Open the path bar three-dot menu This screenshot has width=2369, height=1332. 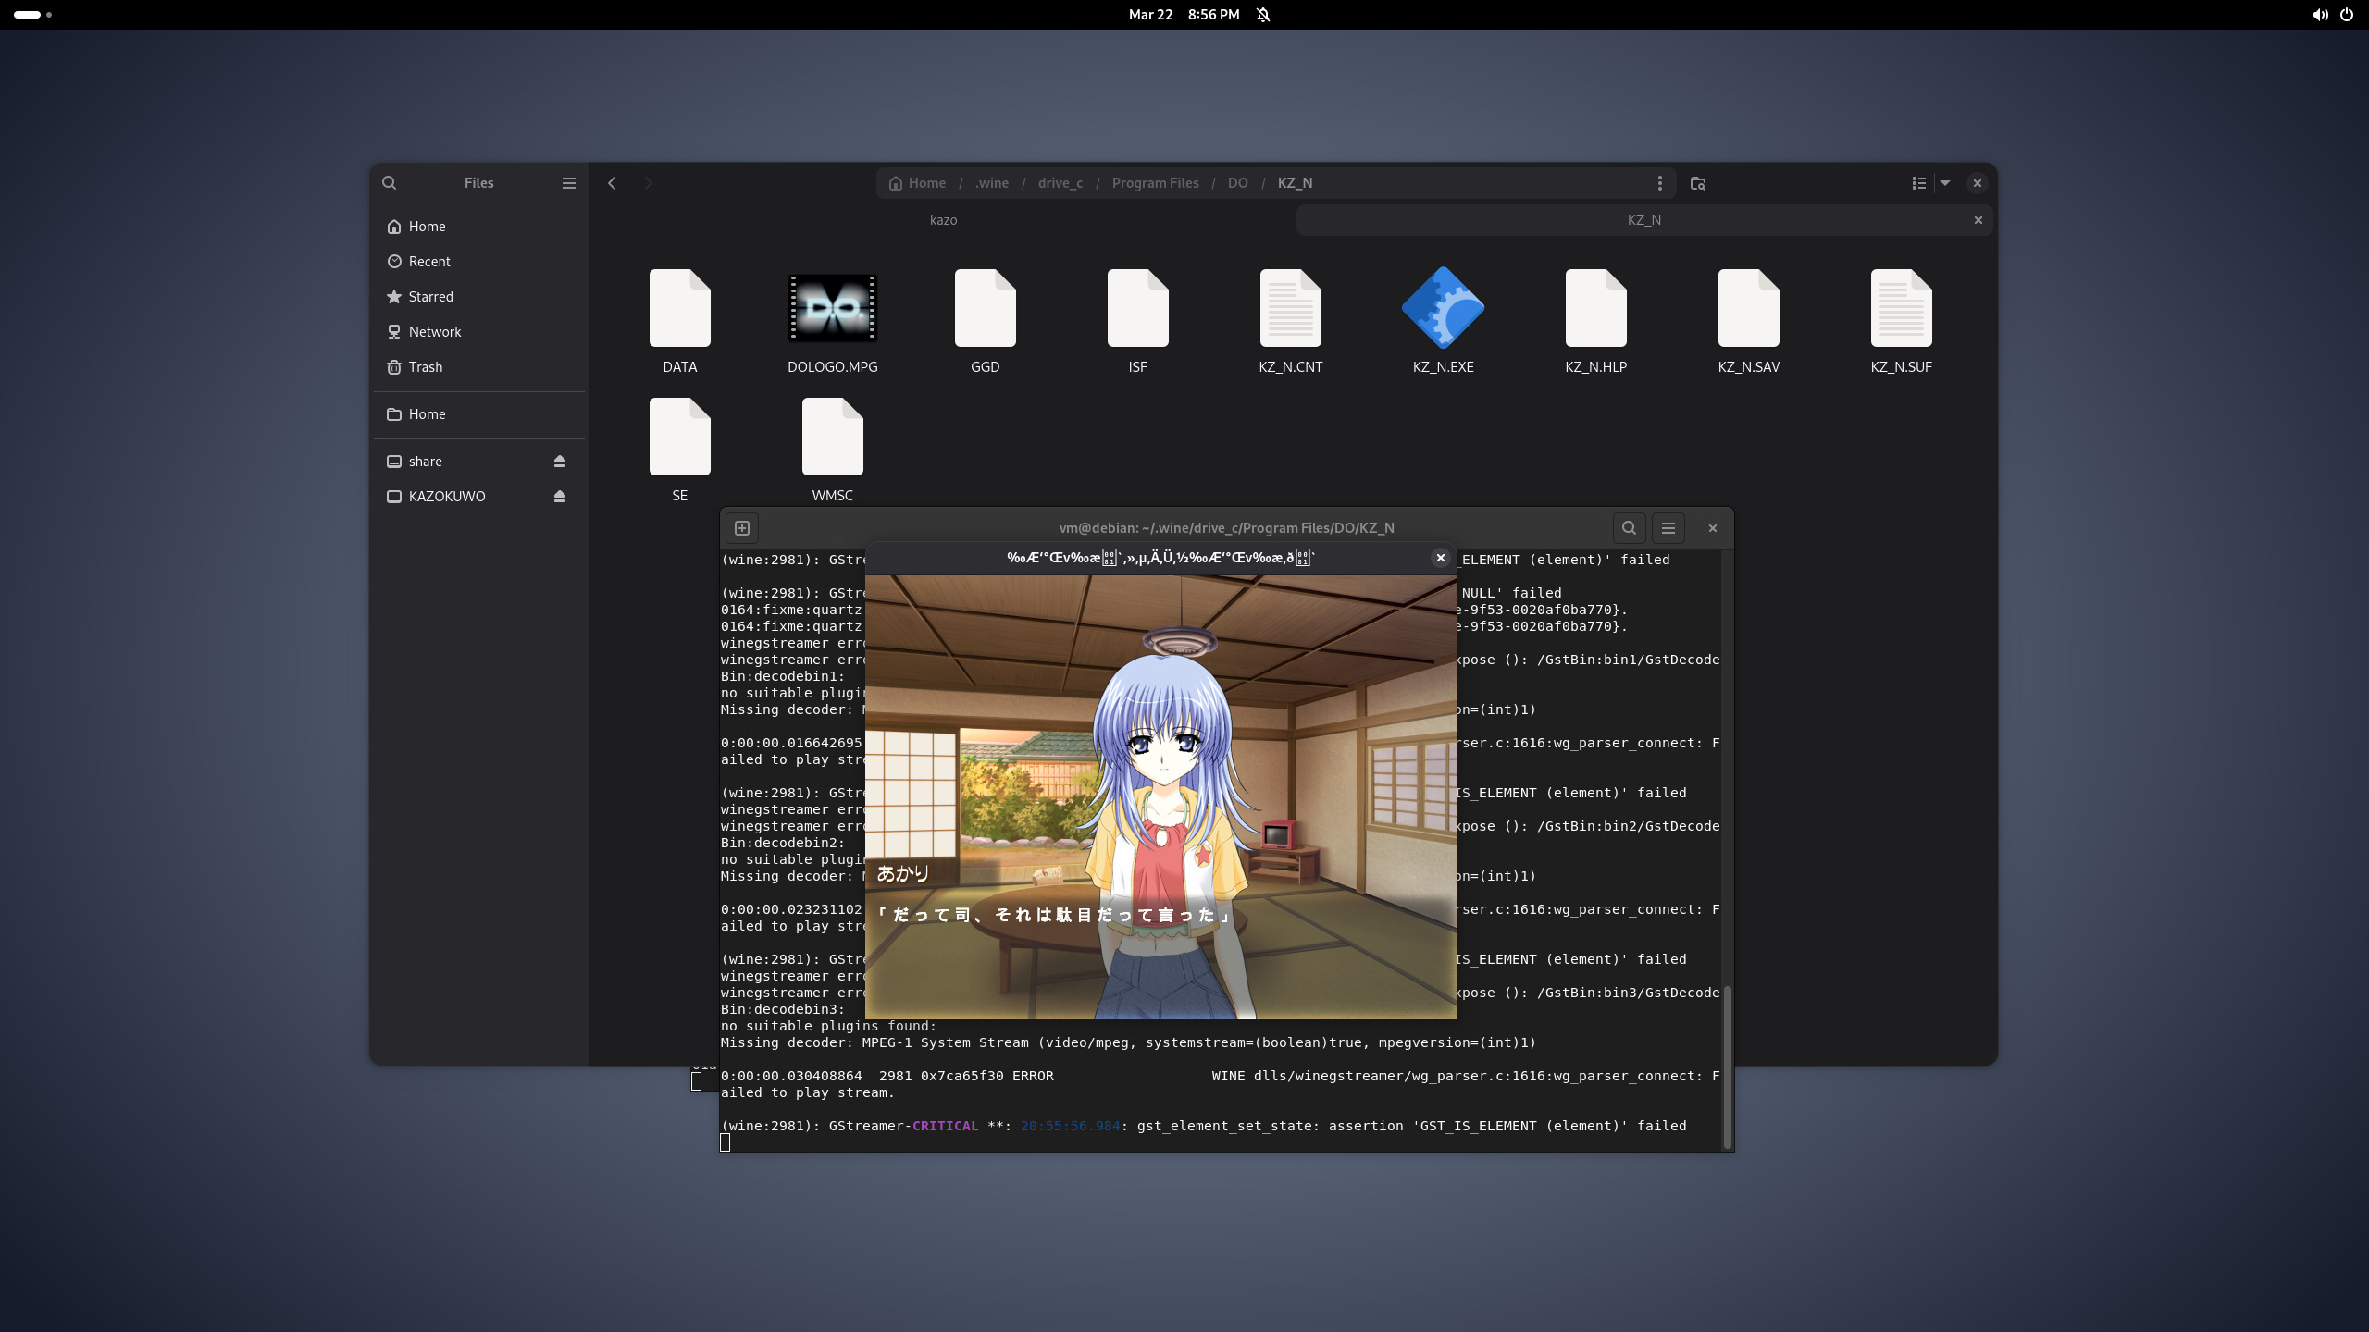[x=1660, y=183]
